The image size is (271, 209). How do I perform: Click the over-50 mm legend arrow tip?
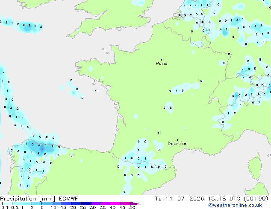point(135,204)
